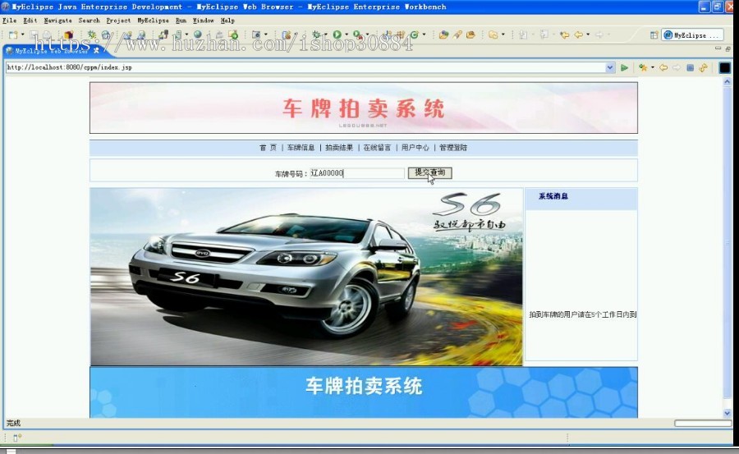
Task: Open the Back navigation history dropdown
Action: tap(588, 34)
